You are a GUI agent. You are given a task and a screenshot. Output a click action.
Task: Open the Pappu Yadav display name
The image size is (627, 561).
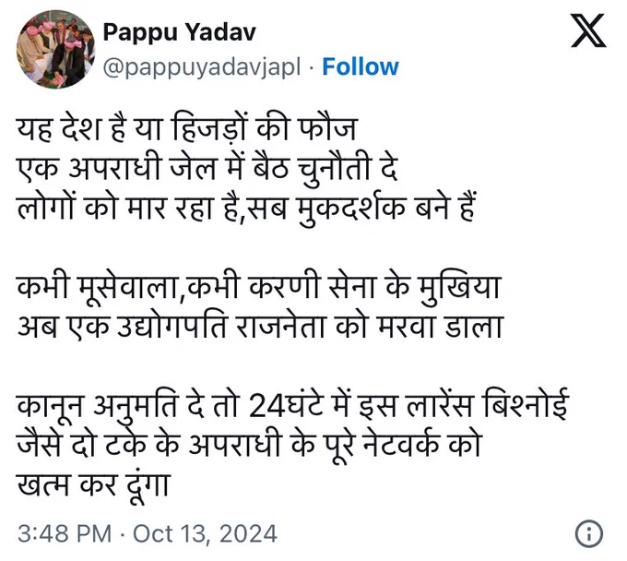tap(179, 32)
